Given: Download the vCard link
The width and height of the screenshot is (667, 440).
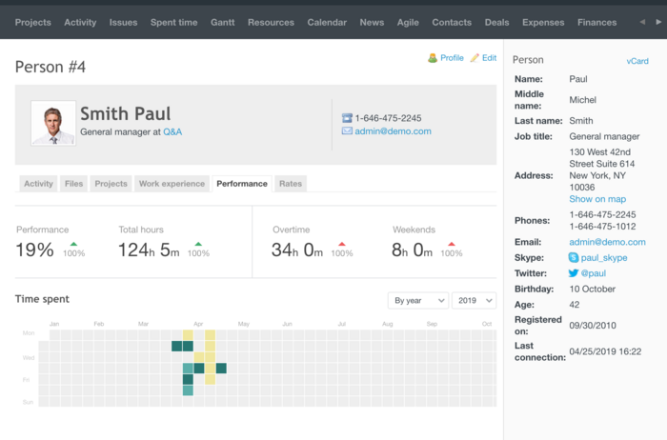Looking at the screenshot, I should 637,61.
